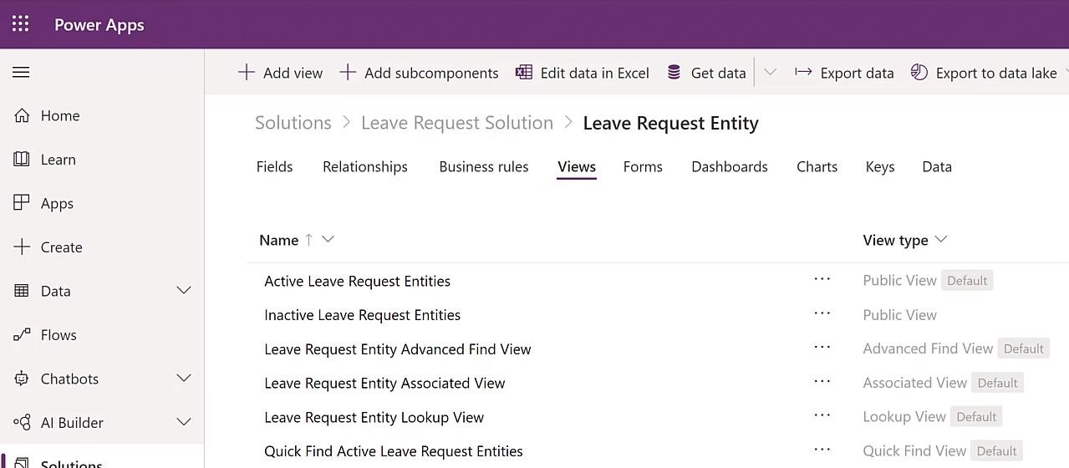This screenshot has height=468, width=1069.
Task: Open more options for Inactive Leave Request Entities
Action: point(822,314)
